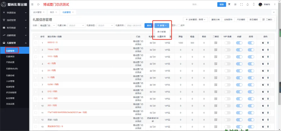Click the fullscreen toggle icon

[241, 4]
